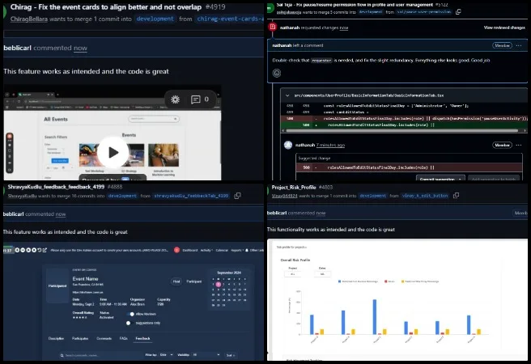
Task: Open Vinay944924's profile link
Action: pos(284,196)
